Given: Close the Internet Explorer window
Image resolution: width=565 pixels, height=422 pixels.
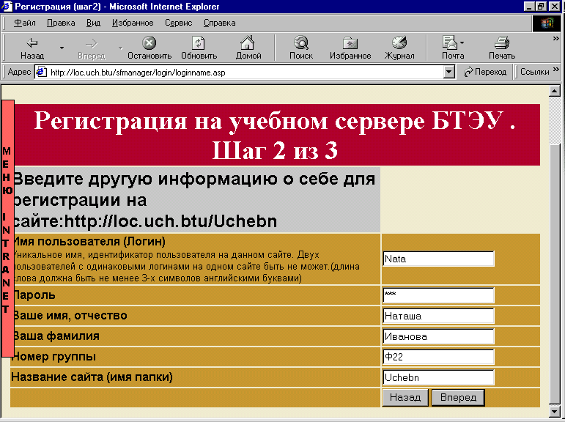Looking at the screenshot, I should click(554, 7).
